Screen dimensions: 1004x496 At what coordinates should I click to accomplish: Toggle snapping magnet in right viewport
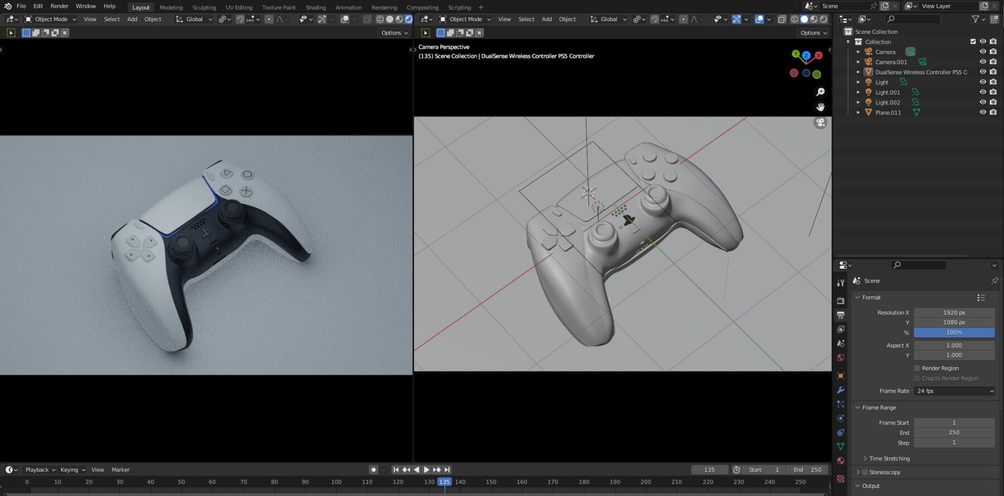[655, 19]
